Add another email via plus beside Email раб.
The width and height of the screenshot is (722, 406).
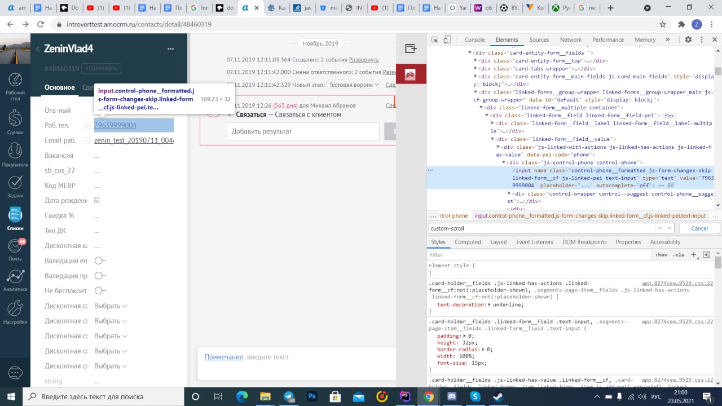click(x=87, y=140)
